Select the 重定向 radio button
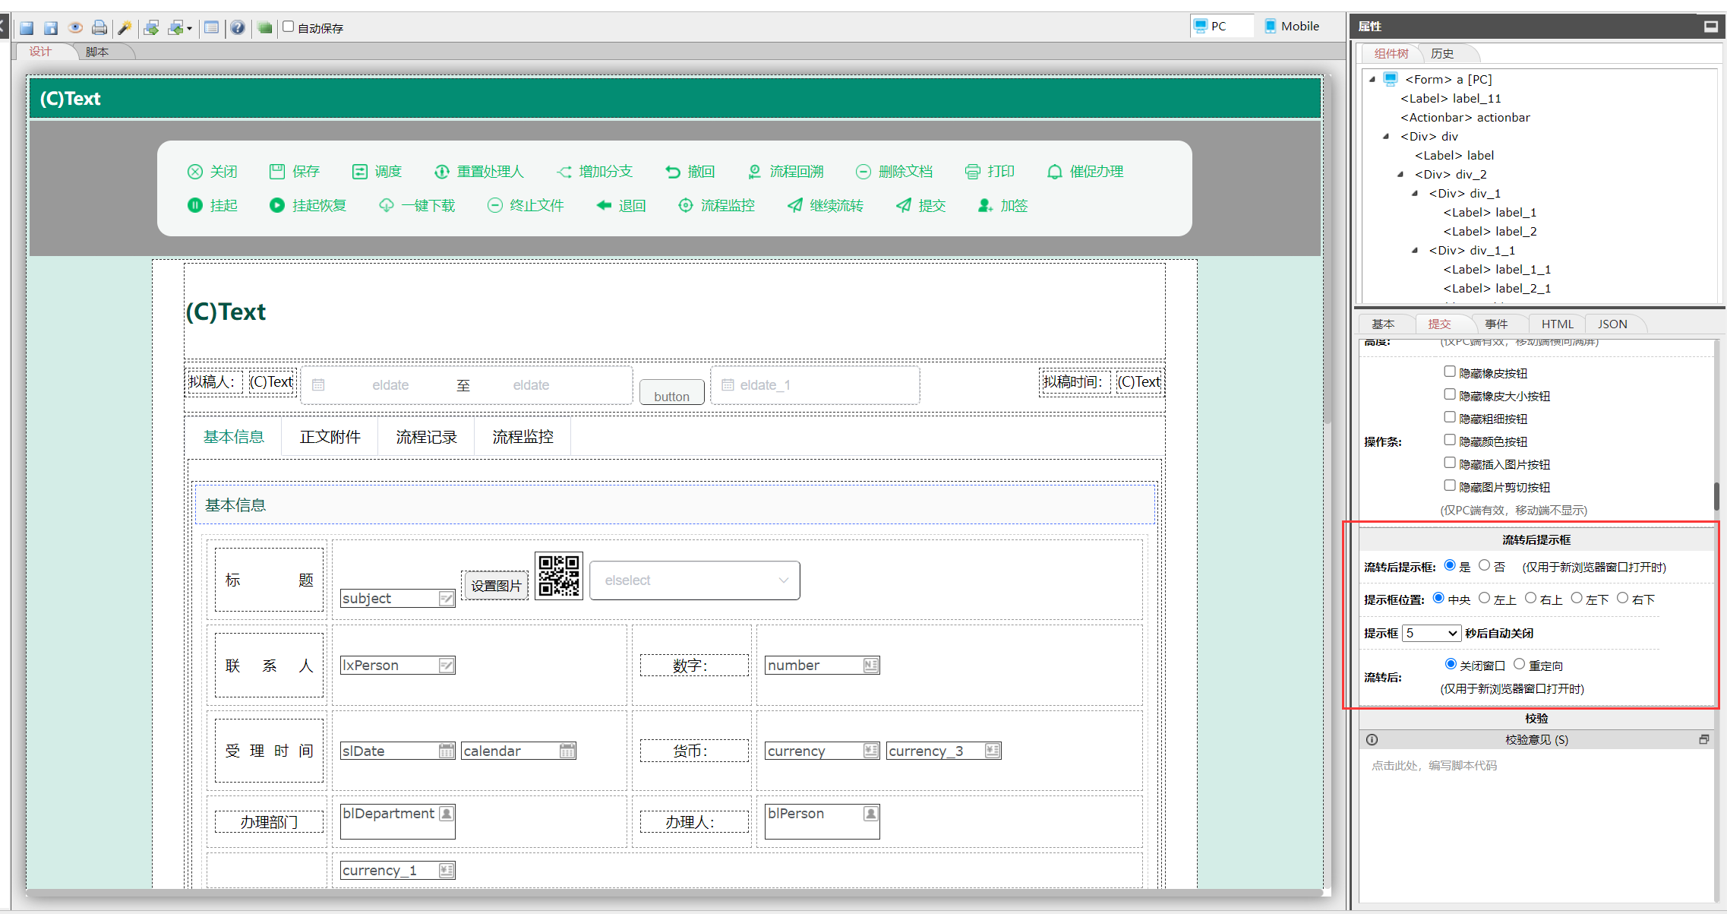1727x914 pixels. click(1519, 664)
